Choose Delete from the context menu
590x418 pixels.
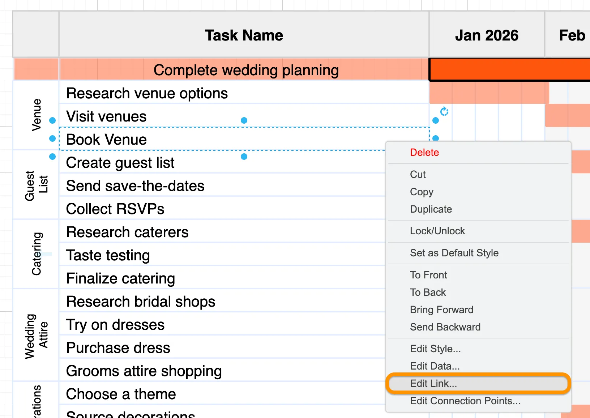(x=424, y=153)
